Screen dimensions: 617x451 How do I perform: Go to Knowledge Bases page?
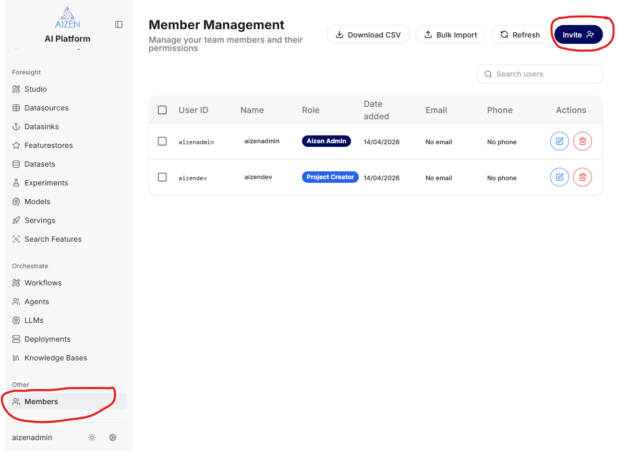(x=55, y=358)
